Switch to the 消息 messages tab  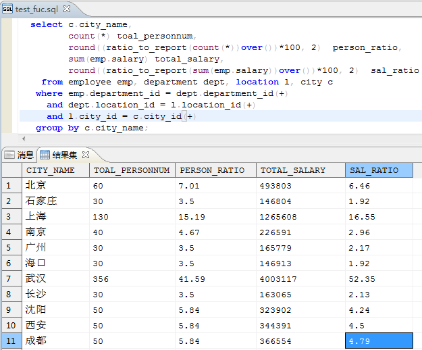click(25, 155)
